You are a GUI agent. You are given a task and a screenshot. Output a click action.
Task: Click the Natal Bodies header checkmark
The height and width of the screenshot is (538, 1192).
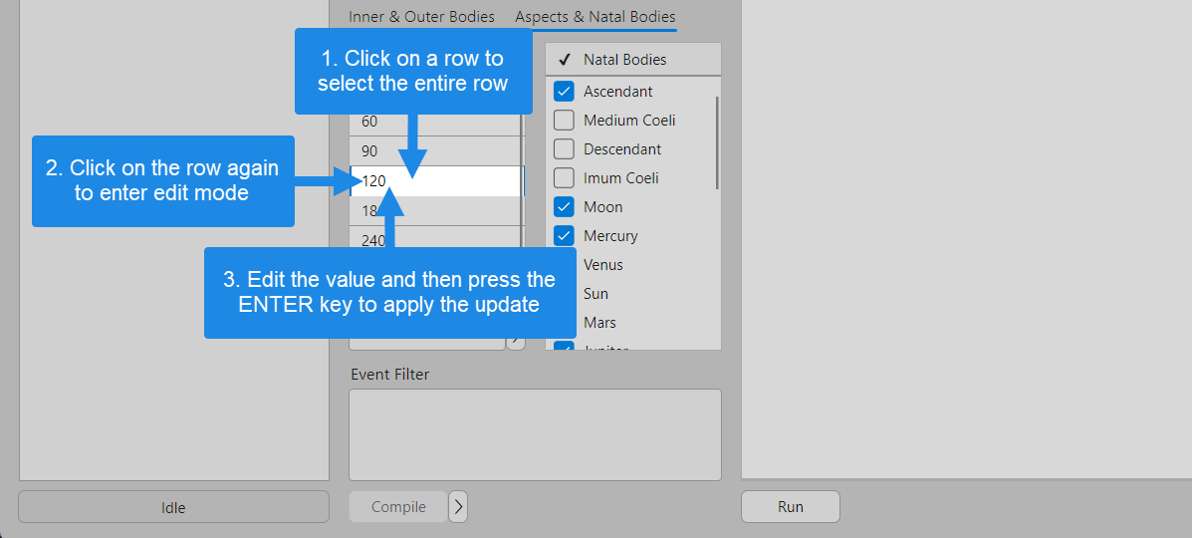(564, 60)
